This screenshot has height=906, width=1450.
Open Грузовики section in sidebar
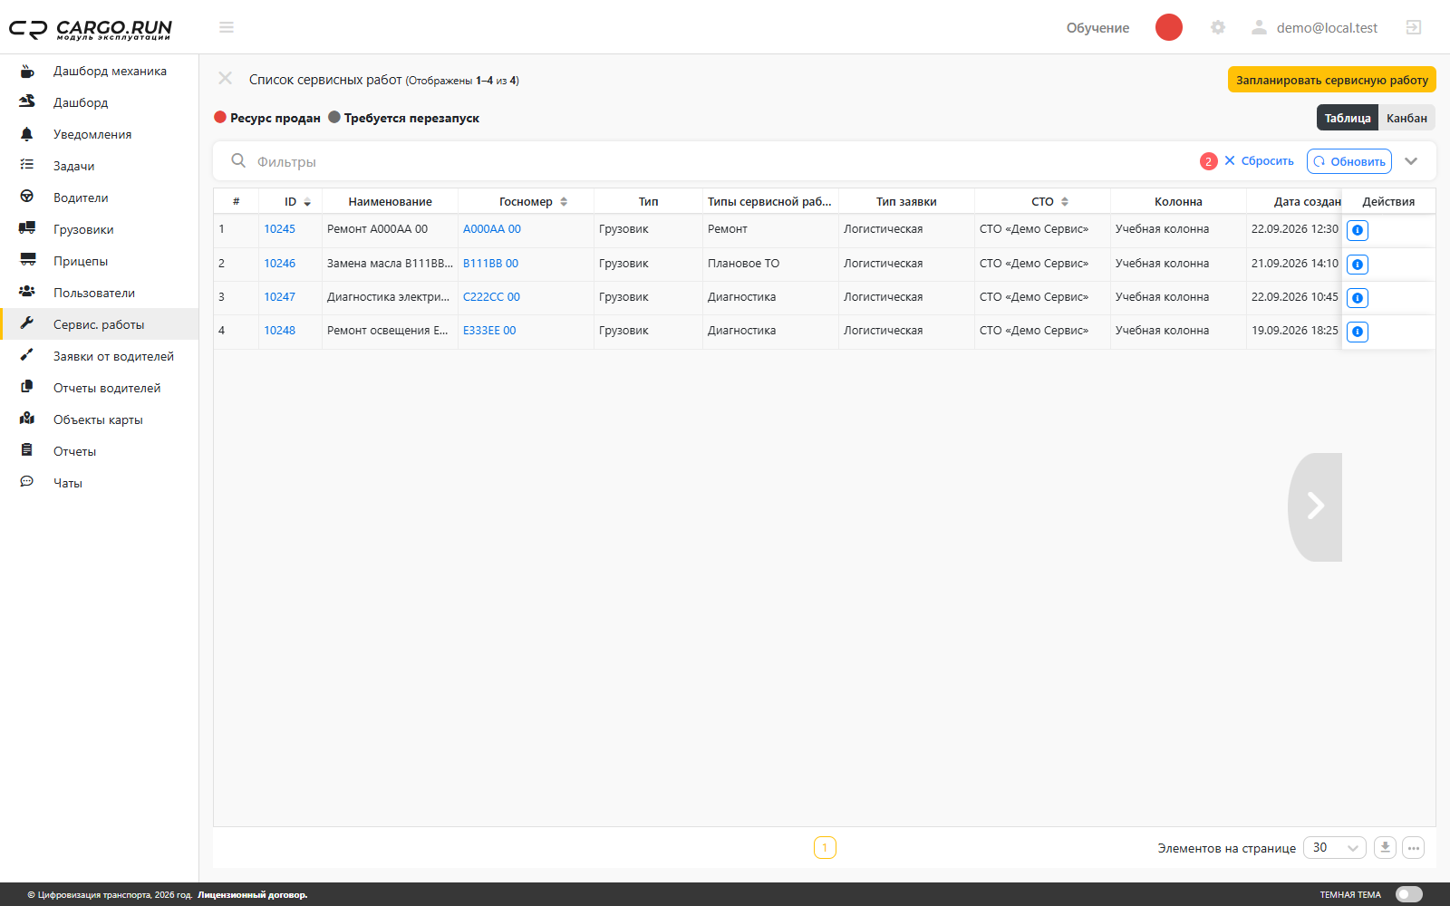click(x=100, y=229)
